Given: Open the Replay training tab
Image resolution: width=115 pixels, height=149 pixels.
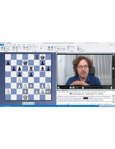Looking at the screenshot, I should 69,92.
